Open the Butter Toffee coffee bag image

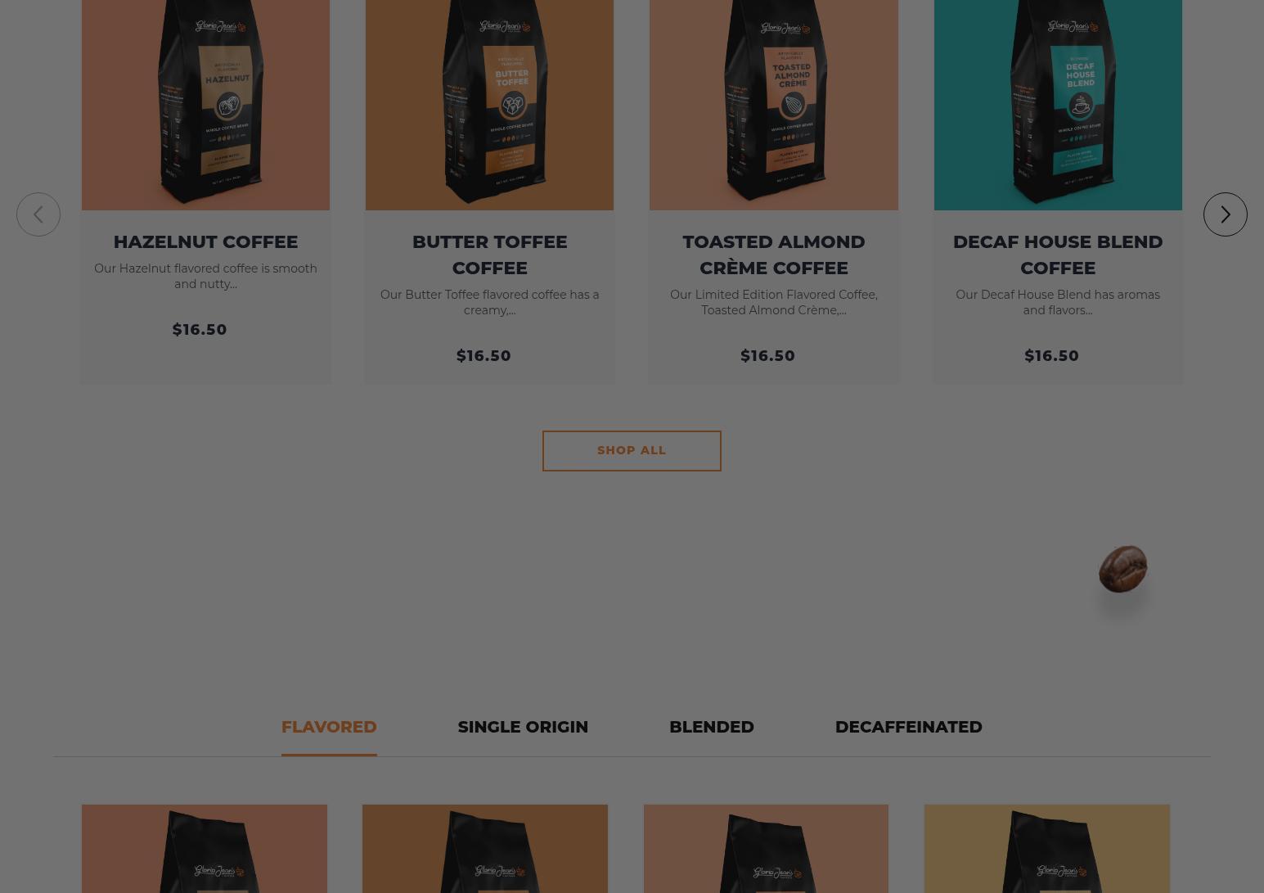489,105
